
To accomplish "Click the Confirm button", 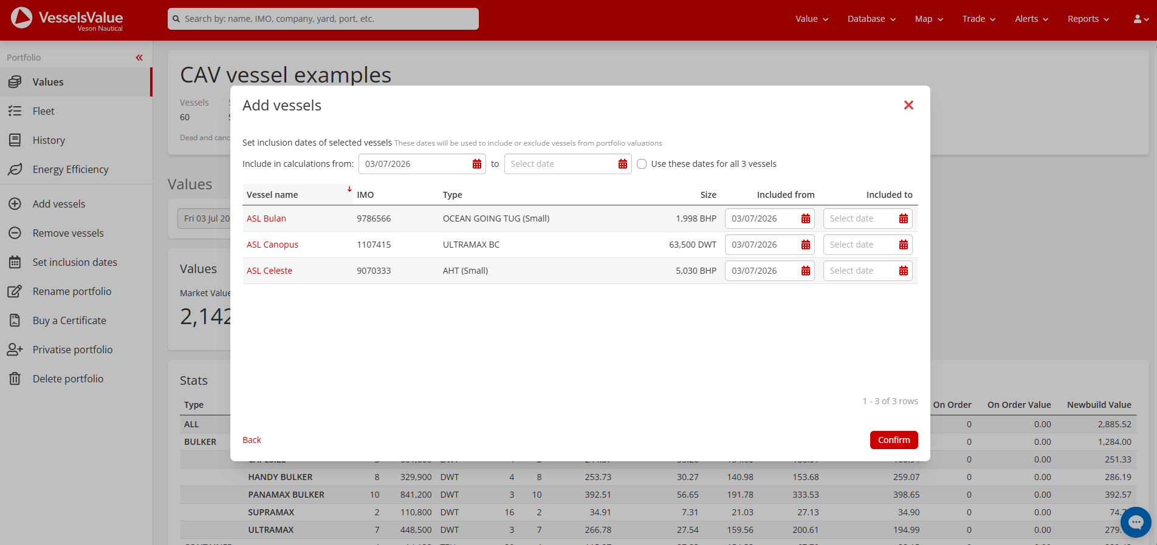I will pyautogui.click(x=894, y=440).
